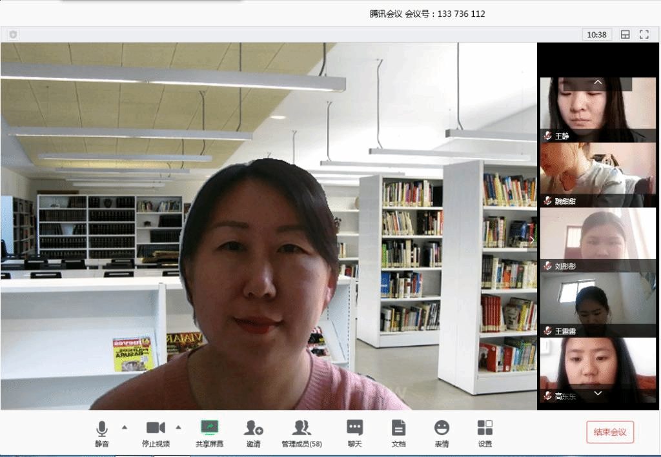Open the 聊天 chat window
The image size is (661, 457).
(x=354, y=428)
